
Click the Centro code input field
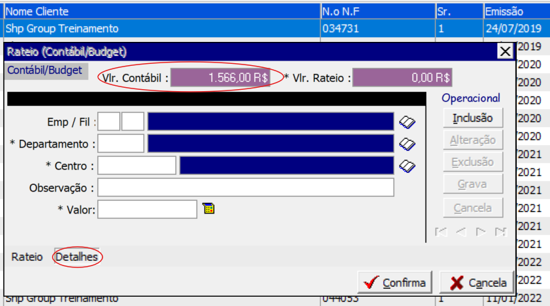[x=137, y=166]
